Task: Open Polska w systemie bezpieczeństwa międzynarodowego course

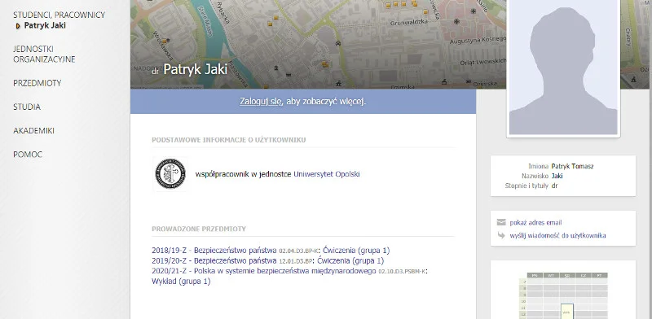Action: (x=264, y=271)
